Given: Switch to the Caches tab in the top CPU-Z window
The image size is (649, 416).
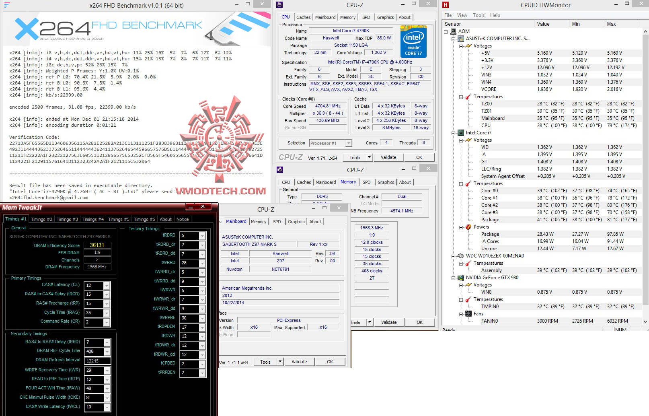Looking at the screenshot, I should point(304,17).
